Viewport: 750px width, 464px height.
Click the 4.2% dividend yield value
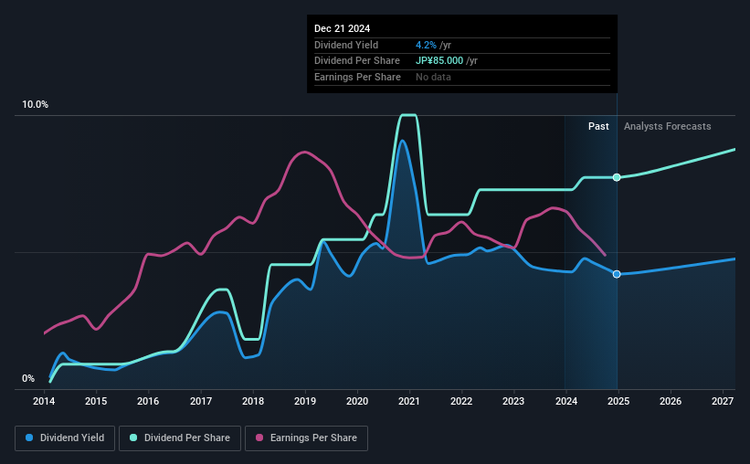click(x=426, y=45)
